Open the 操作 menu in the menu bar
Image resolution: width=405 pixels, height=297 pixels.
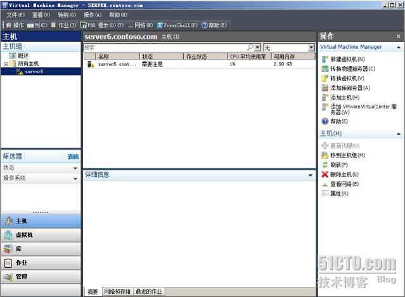coord(93,15)
